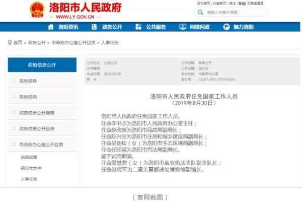
Task: Click the magnifier search icon
Action: 200,13
